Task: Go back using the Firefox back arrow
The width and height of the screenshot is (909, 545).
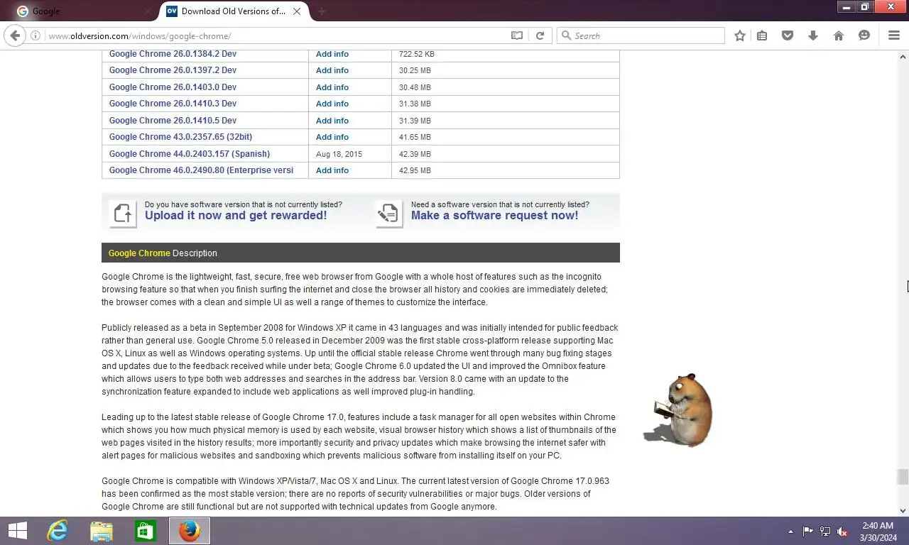Action: point(15,35)
